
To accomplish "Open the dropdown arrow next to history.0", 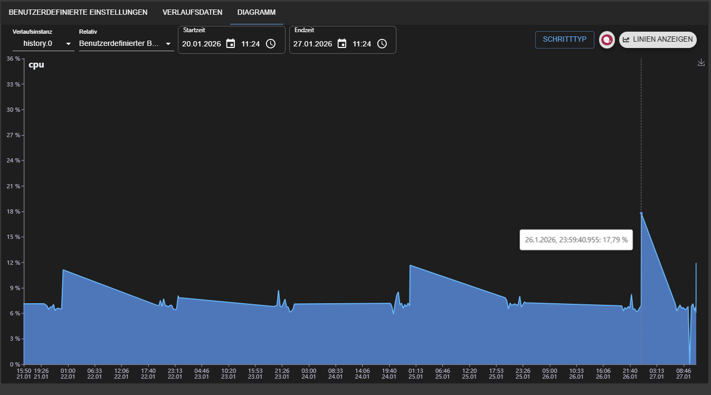I will 69,44.
